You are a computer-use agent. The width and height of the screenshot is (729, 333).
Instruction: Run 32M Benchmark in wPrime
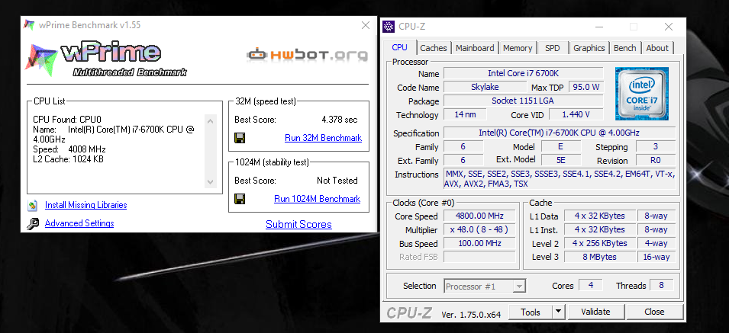pyautogui.click(x=323, y=138)
